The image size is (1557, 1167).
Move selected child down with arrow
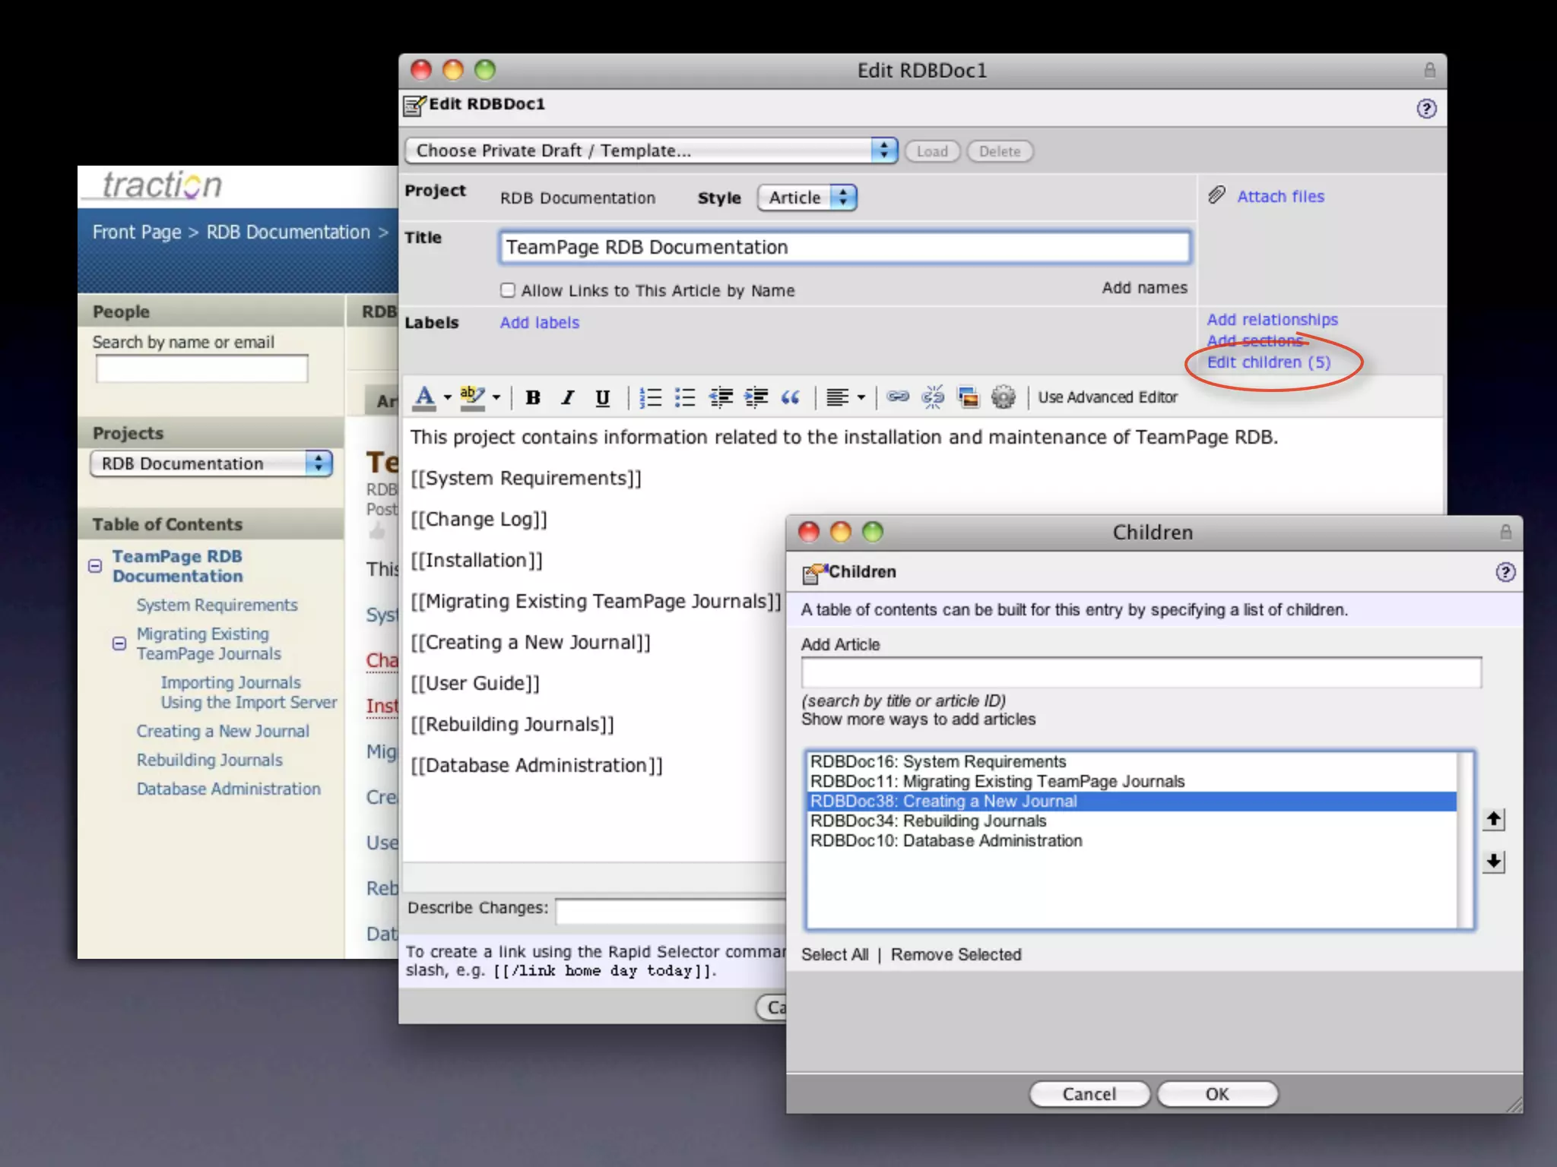pyautogui.click(x=1494, y=862)
